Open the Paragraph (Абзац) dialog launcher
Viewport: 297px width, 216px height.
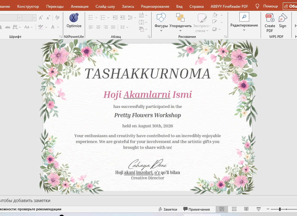point(149,37)
